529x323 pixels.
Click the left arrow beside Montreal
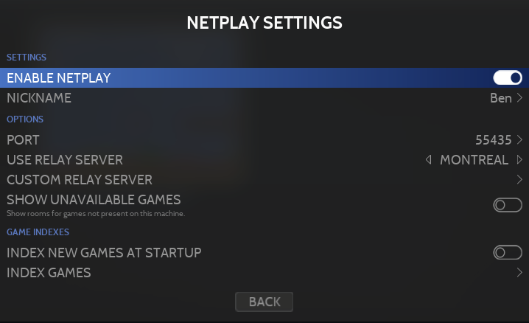coord(429,160)
